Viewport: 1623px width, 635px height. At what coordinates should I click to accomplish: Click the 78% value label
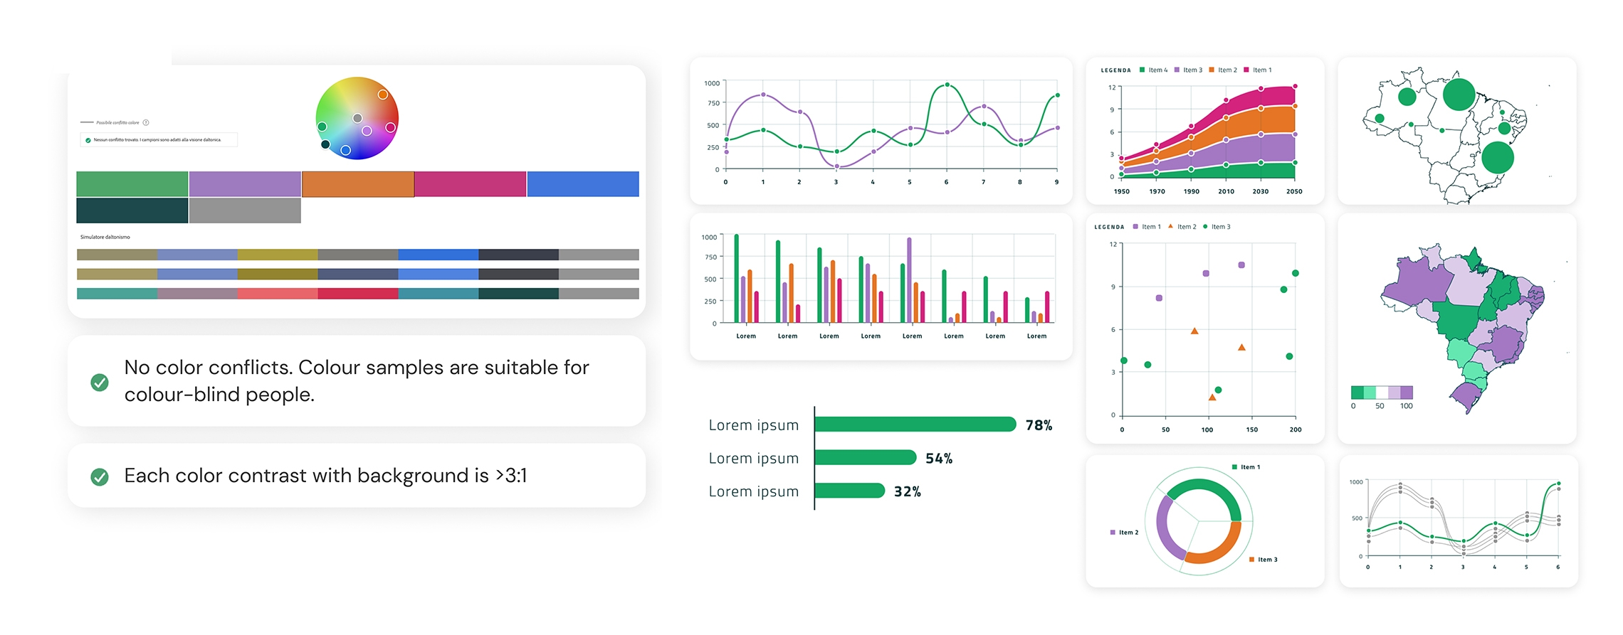(x=1039, y=425)
